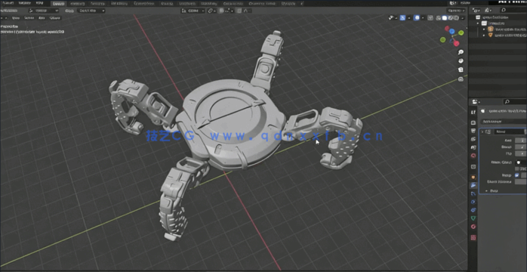The width and height of the screenshot is (527, 272).
Task: Open the Physics properties tab
Action: (x=473, y=202)
